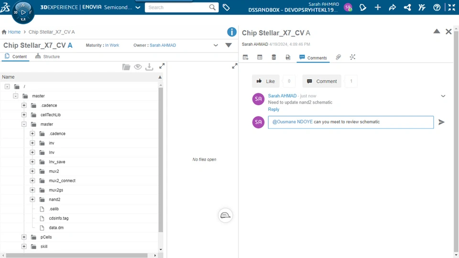The height and width of the screenshot is (258, 459).
Task: Open the first properties tab icon
Action: pyautogui.click(x=245, y=57)
